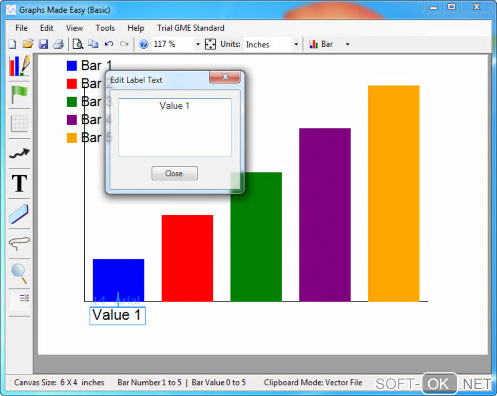Select the magnifying glass zoom tool
Screen dimensions: 497x396
pyautogui.click(x=19, y=274)
